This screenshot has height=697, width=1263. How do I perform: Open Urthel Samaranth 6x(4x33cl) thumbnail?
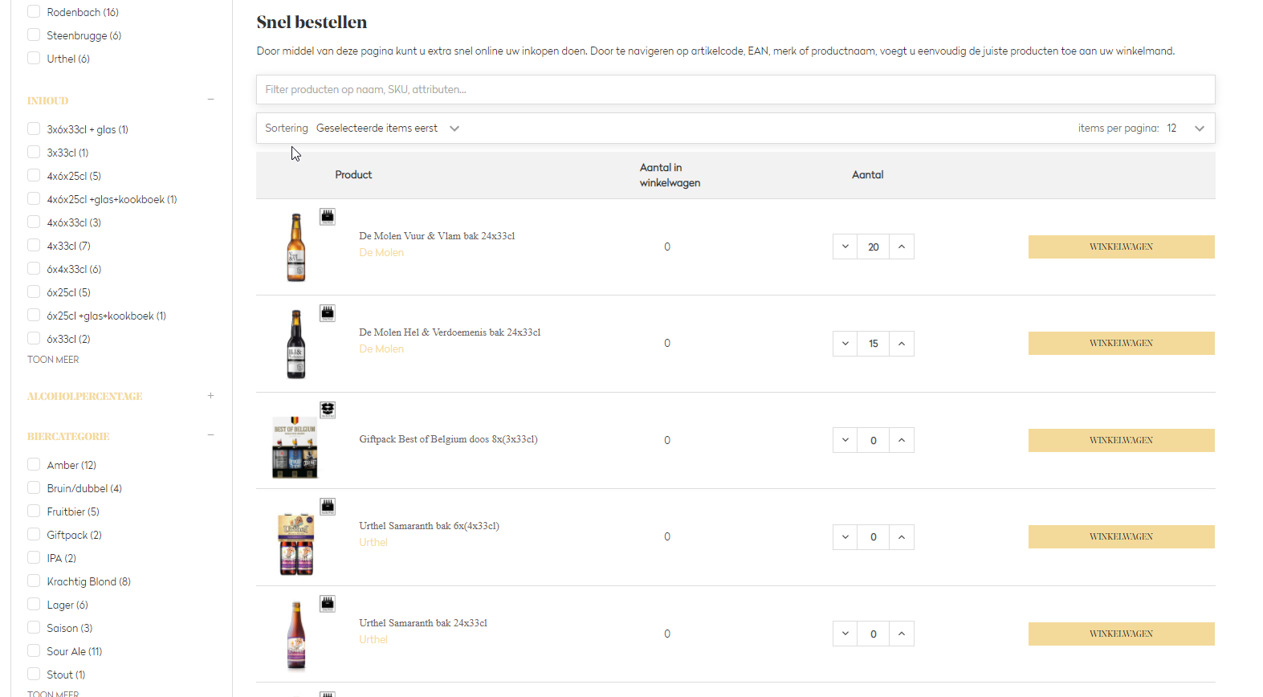pyautogui.click(x=296, y=544)
